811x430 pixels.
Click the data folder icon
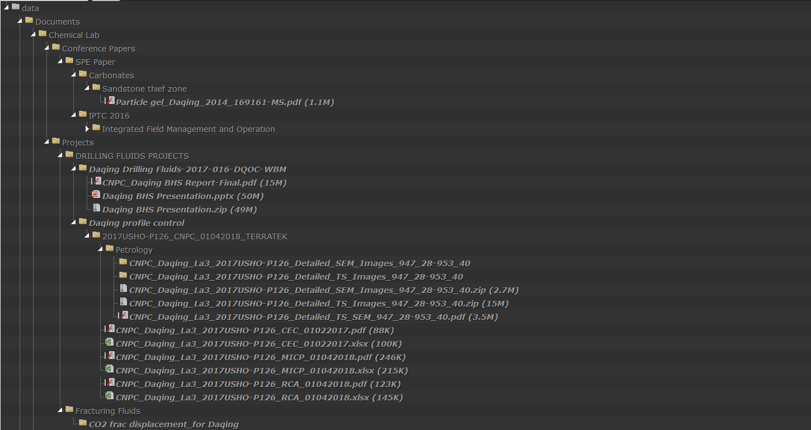[x=16, y=7]
